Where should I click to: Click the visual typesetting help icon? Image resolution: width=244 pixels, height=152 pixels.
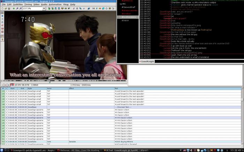pyautogui.click(x=2, y=40)
